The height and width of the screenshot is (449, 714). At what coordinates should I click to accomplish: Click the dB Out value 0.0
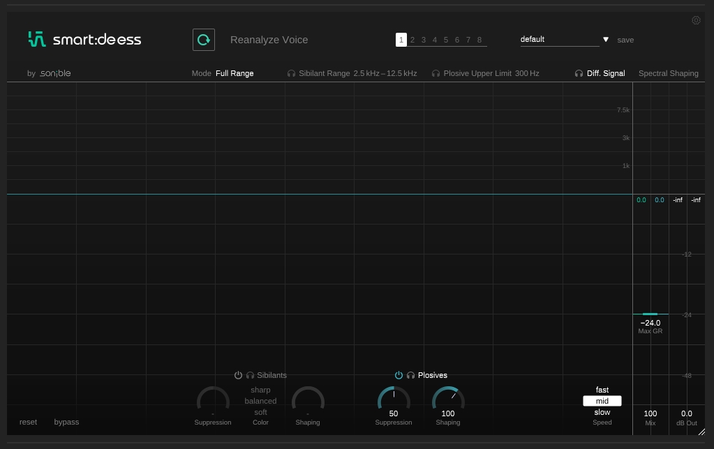coord(687,413)
